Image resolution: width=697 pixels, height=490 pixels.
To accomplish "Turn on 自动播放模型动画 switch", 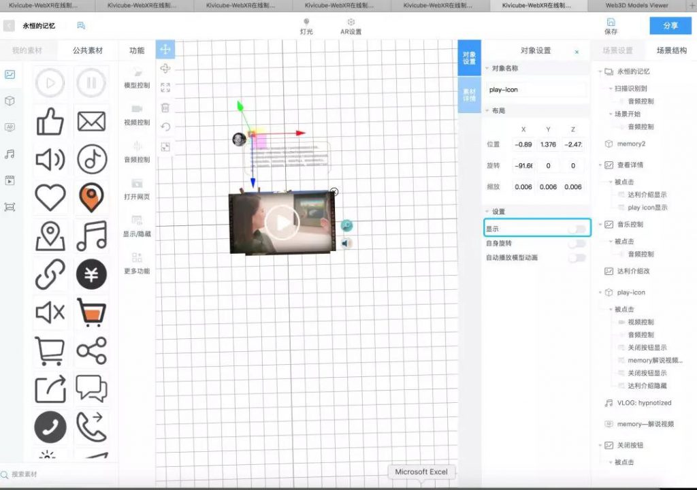I will click(577, 258).
